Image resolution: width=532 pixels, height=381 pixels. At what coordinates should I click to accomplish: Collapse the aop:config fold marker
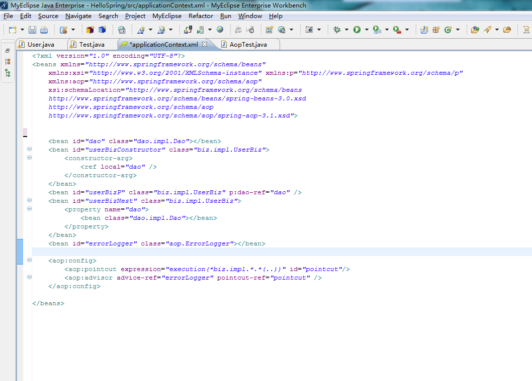point(30,260)
